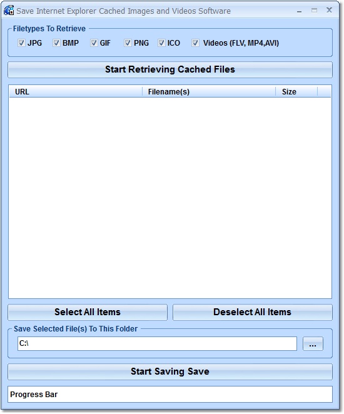The height and width of the screenshot is (414, 344).
Task: Toggle the BMP filetype checkbox
Action: (x=56, y=43)
